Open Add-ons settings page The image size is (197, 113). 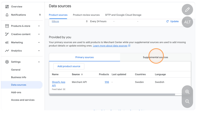(16, 92)
